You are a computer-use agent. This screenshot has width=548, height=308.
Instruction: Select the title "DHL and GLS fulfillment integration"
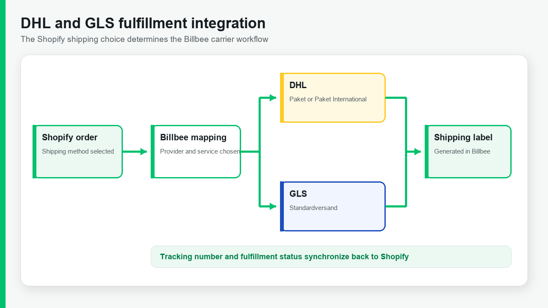click(x=143, y=23)
